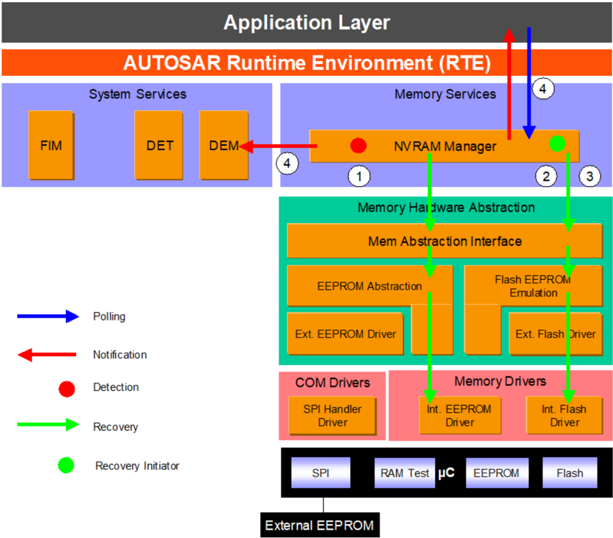Select the SPI Handler Driver block
This screenshot has width=613, height=538.
coord(332,415)
